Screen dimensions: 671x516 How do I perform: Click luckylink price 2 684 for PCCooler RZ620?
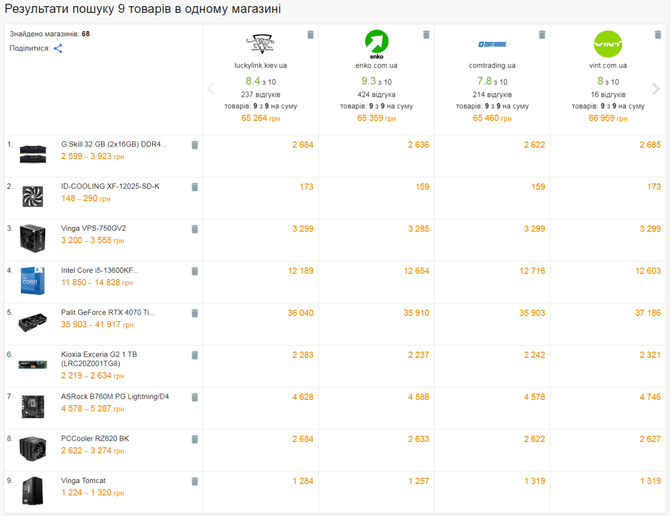[x=303, y=439]
